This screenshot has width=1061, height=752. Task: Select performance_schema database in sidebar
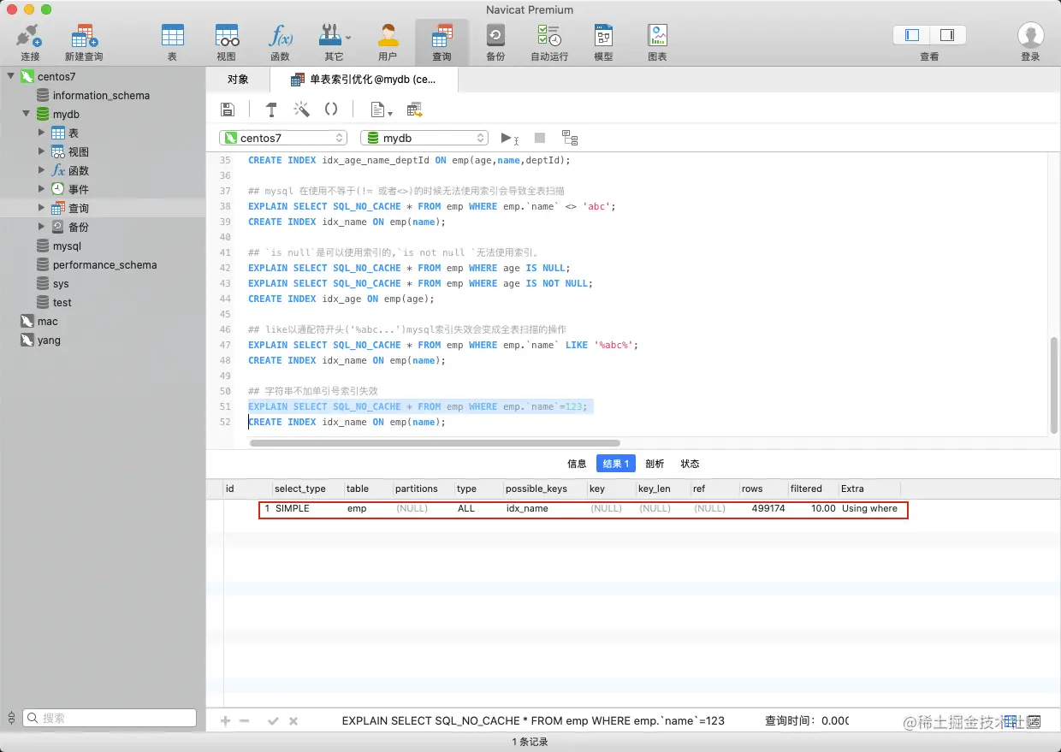pyautogui.click(x=103, y=264)
